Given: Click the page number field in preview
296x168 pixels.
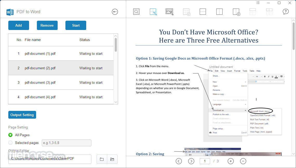Looking at the screenshot, I should tap(205, 161).
